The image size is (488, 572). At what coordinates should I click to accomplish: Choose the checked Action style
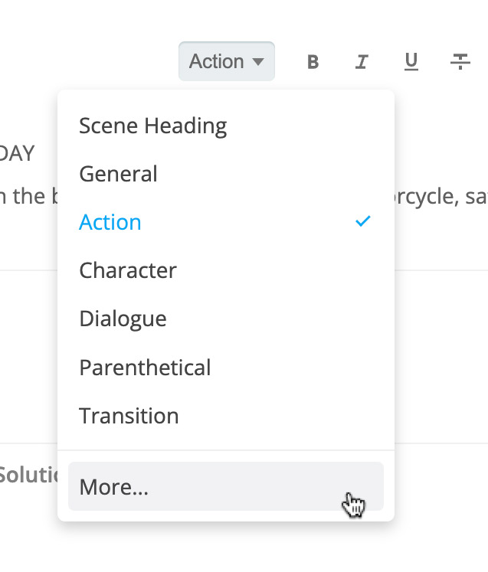226,222
